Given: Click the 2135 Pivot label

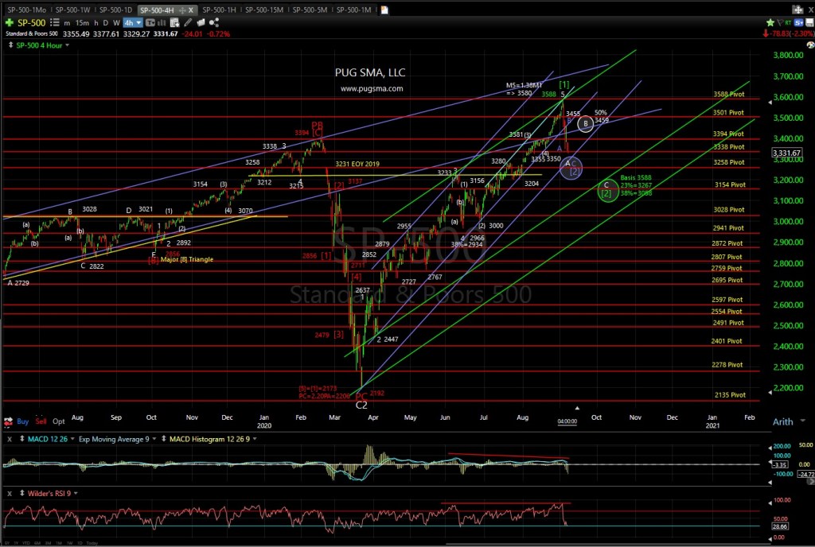Looking at the screenshot, I should (731, 395).
